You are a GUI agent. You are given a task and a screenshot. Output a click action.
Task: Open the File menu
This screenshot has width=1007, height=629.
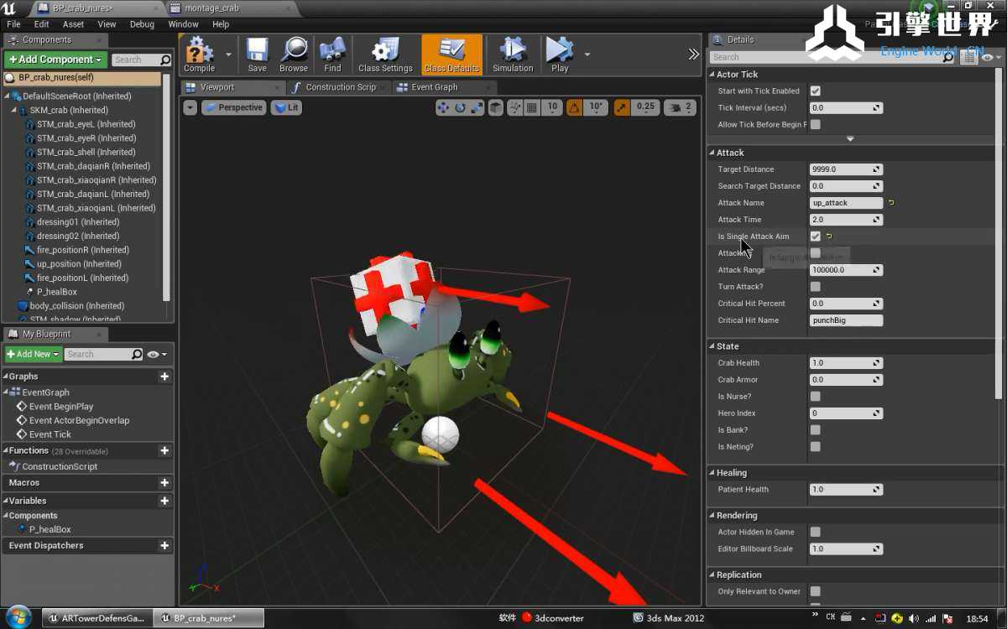coord(13,24)
